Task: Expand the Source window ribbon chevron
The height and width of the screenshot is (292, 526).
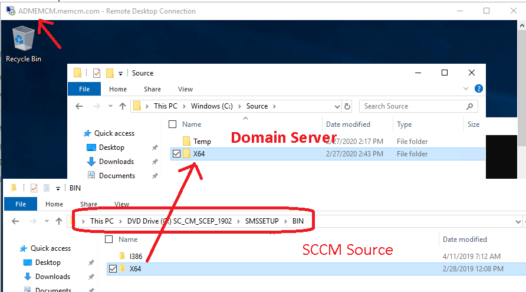Action: tap(466, 88)
